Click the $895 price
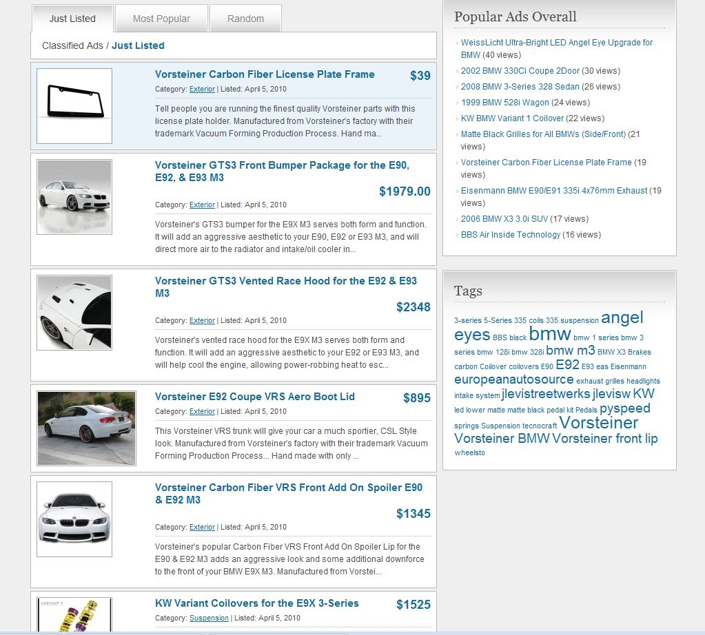This screenshot has height=635, width=705. pos(417,397)
